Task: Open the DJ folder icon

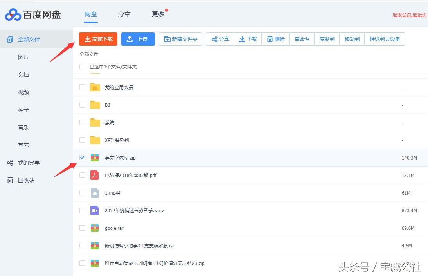Action: coord(95,105)
